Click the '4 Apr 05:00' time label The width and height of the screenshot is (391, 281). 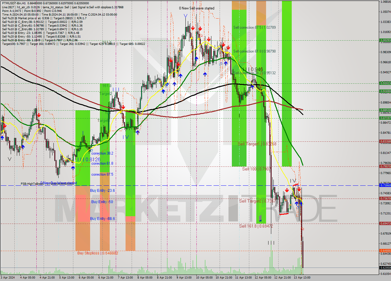tap(27, 277)
